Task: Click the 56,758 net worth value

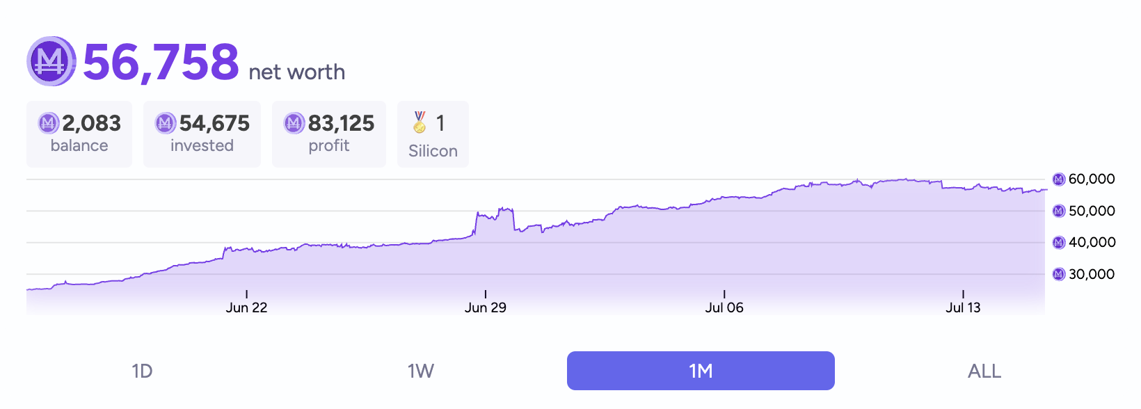Action: tap(161, 62)
